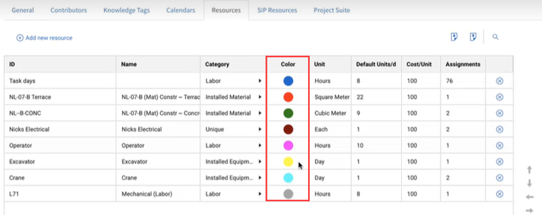The image size is (542, 215).
Task: Click the Assignments column header
Action: coord(463,64)
